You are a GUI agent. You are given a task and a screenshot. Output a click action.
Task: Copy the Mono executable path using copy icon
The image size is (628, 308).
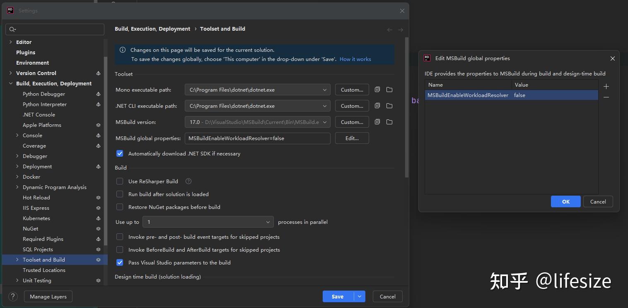pos(377,90)
